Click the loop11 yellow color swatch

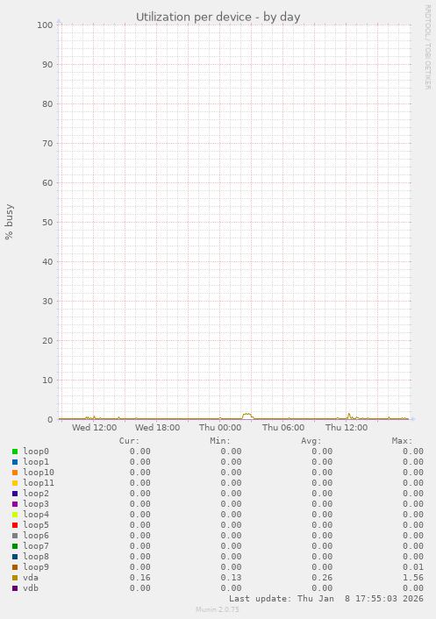coord(15,483)
